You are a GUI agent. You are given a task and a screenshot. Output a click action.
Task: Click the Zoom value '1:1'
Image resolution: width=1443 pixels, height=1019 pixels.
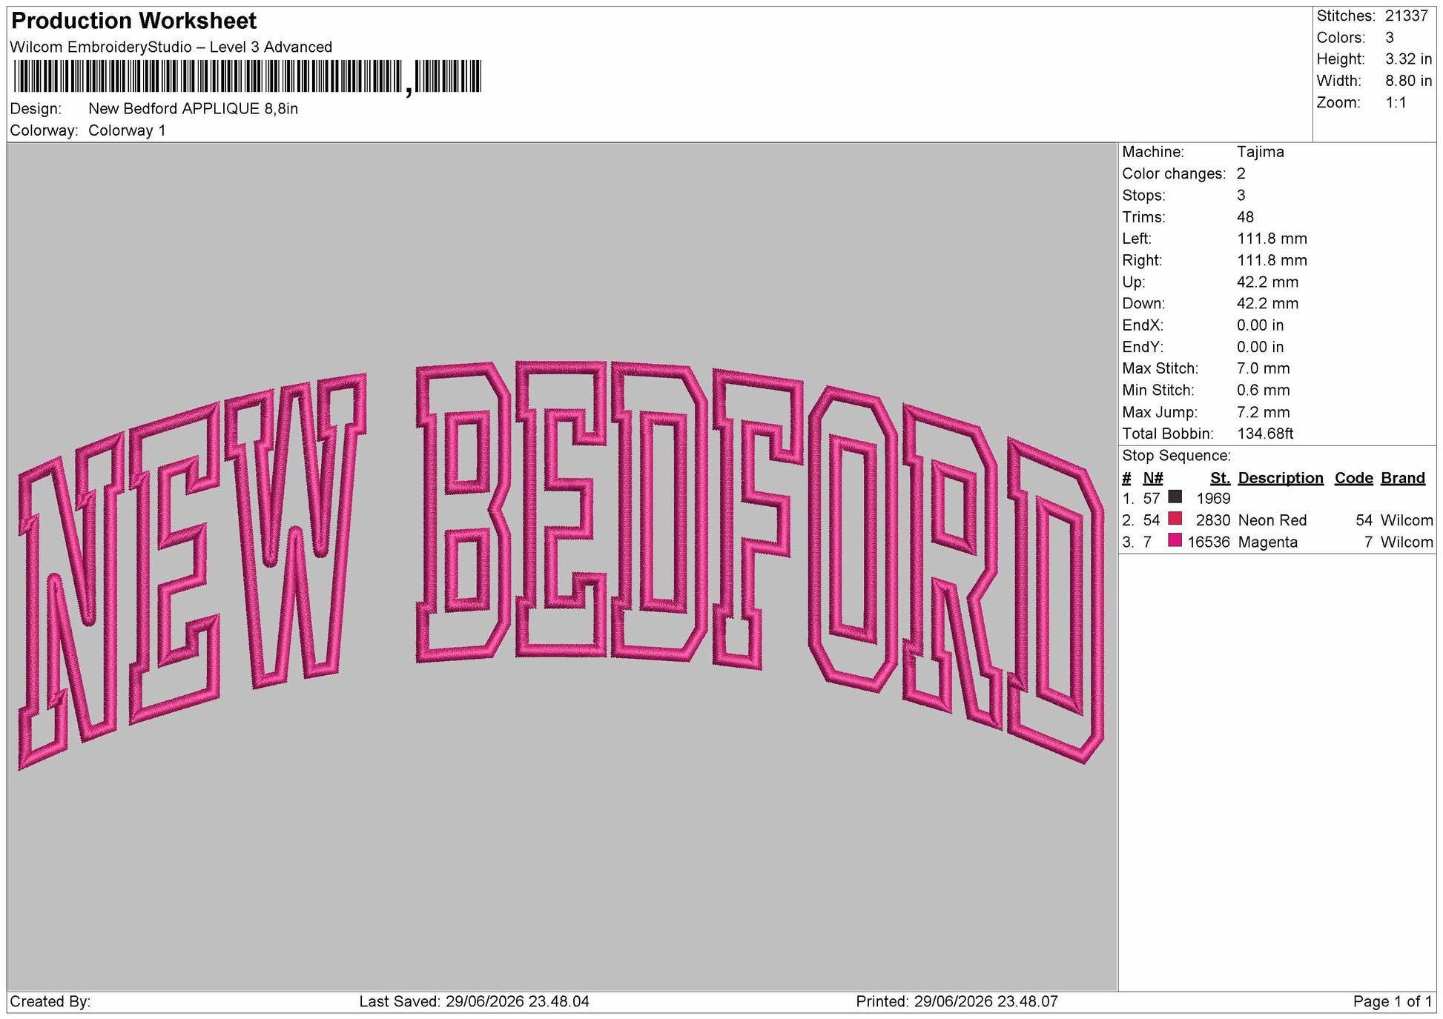pos(1396,103)
